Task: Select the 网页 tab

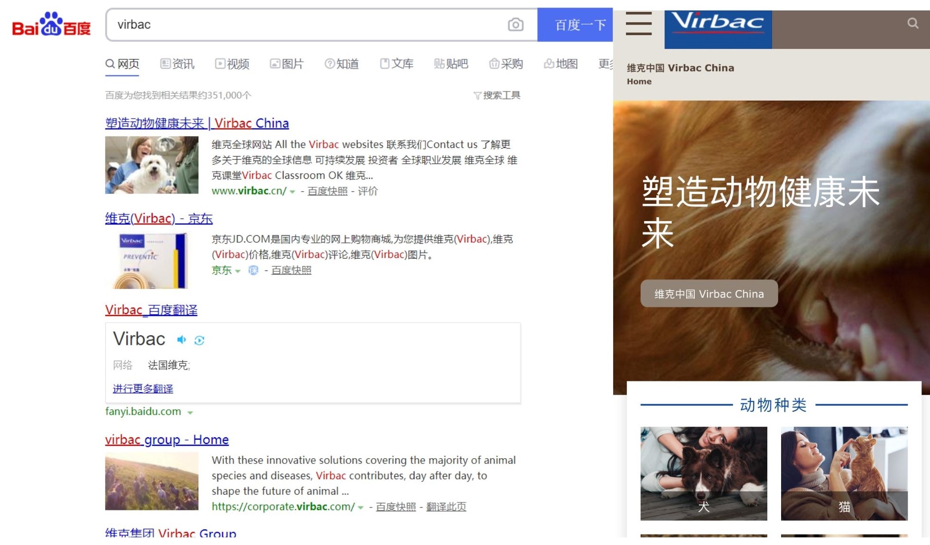Action: (x=122, y=64)
